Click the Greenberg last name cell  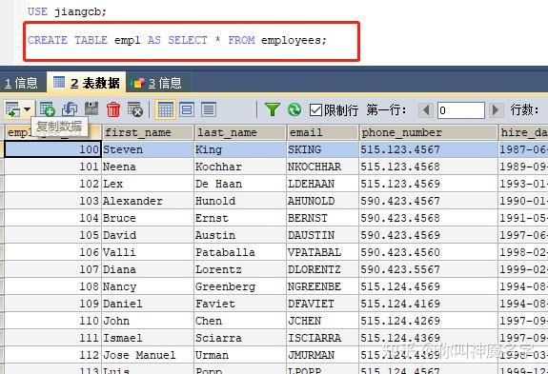(240, 286)
